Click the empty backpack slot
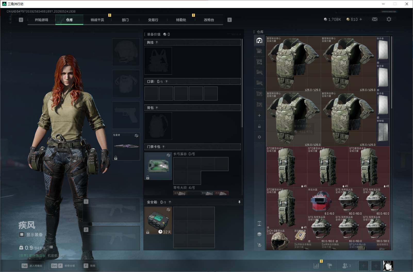413x272 pixels. [158, 126]
